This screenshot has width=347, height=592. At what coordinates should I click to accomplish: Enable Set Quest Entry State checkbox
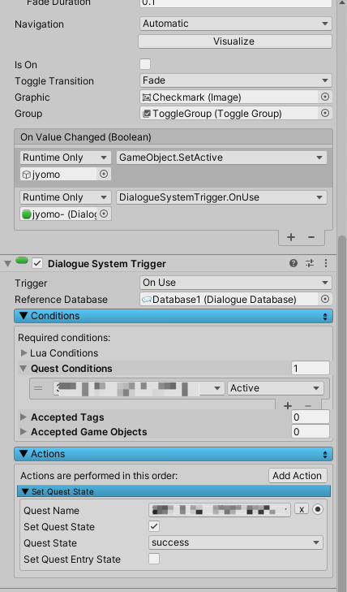pos(154,559)
